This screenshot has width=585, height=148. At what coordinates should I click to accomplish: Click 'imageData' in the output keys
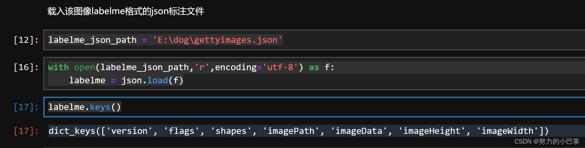point(359,131)
